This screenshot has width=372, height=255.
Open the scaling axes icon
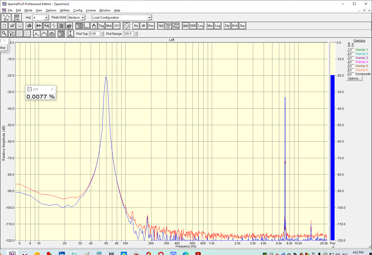pos(86,26)
